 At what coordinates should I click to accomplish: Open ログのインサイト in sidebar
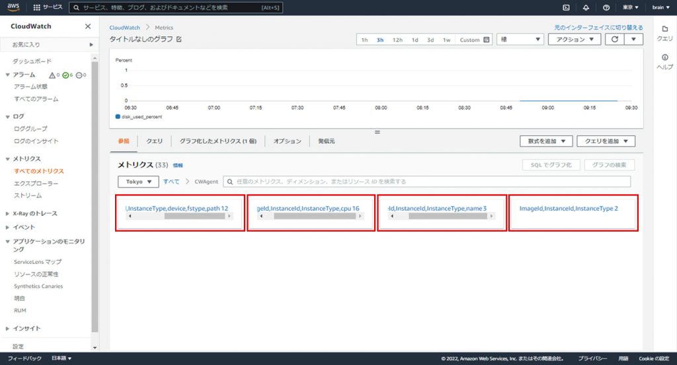36,141
